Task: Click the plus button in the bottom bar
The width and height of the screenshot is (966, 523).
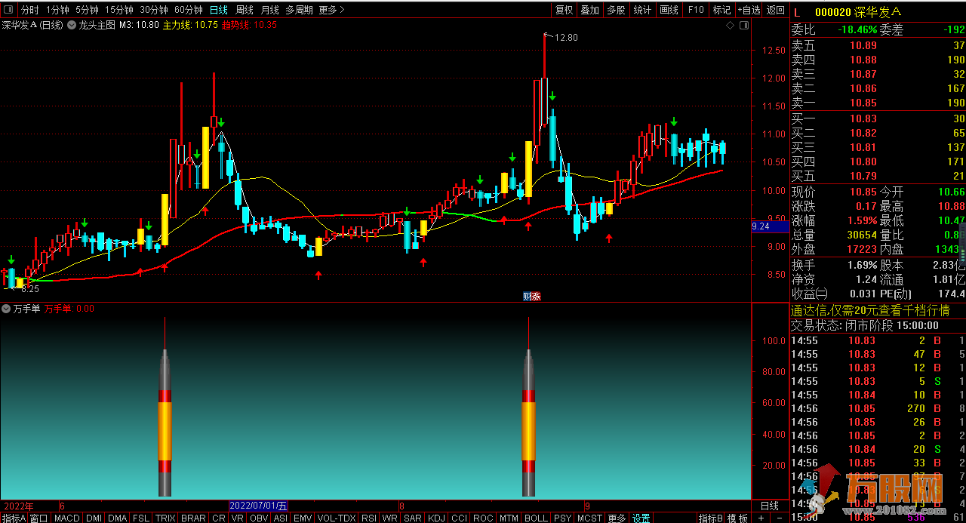Action: 760,518
